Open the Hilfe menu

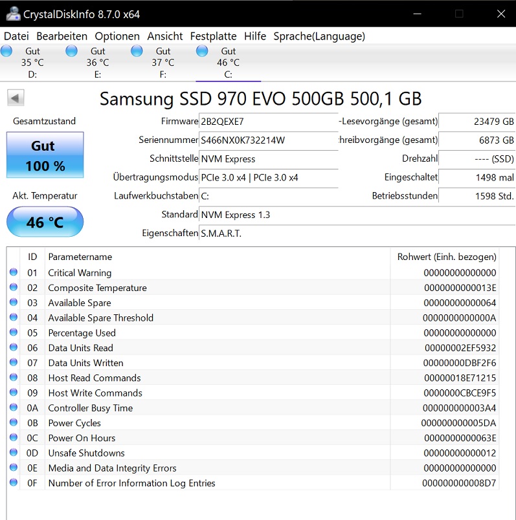click(x=255, y=36)
